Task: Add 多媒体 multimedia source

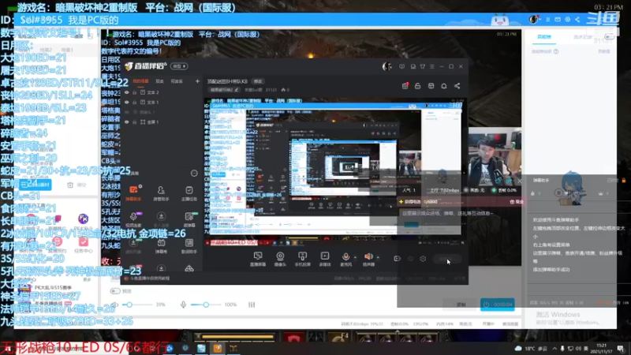Action: tap(324, 259)
